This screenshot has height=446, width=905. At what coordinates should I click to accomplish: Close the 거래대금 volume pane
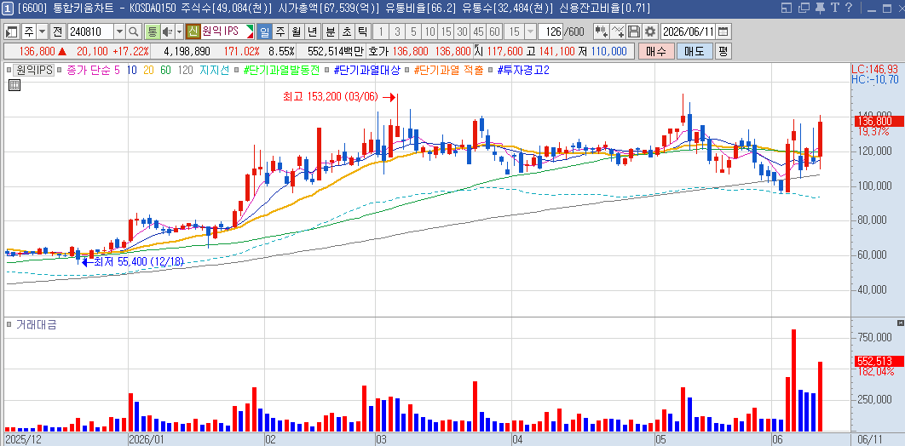pyautogui.click(x=901, y=323)
